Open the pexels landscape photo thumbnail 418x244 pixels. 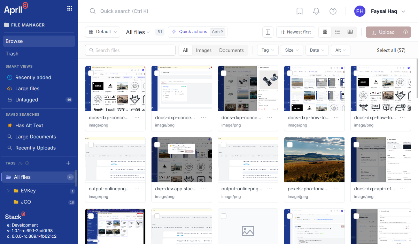[x=315, y=160]
